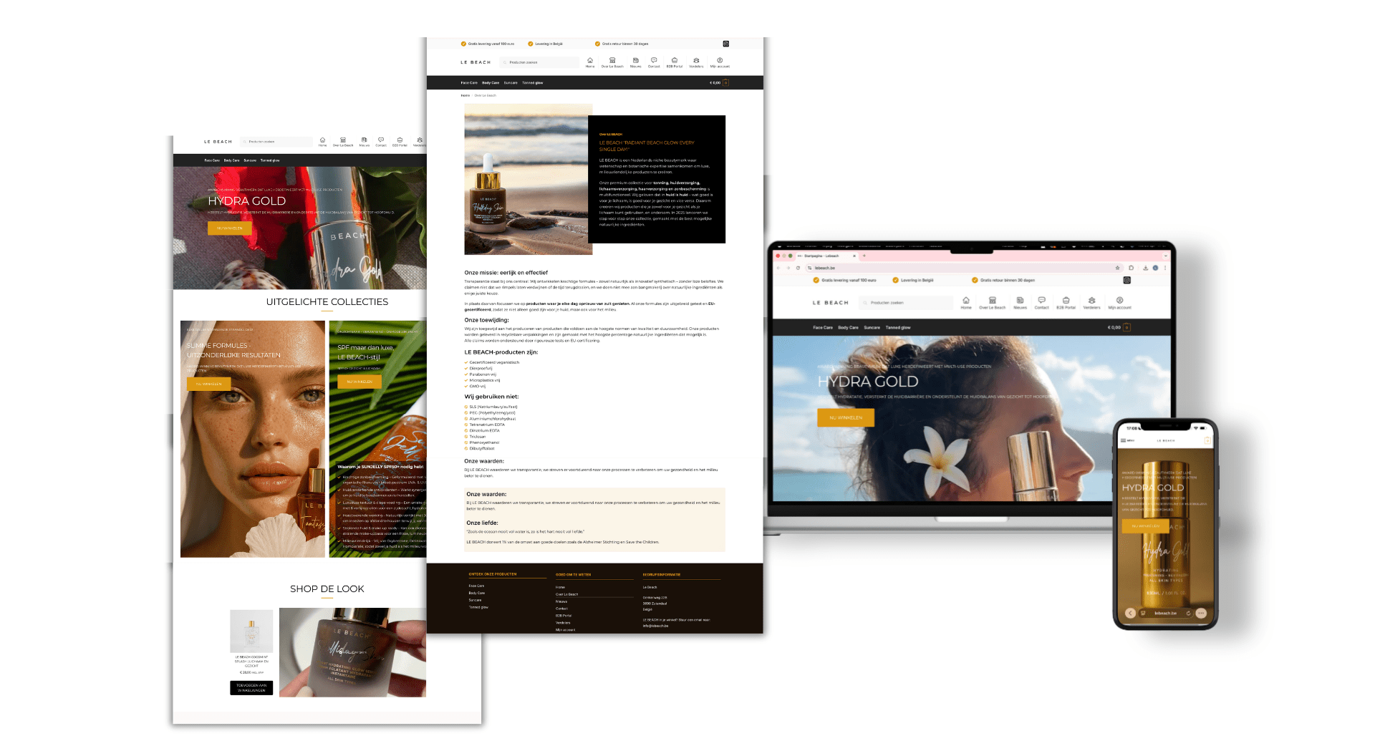Viewport: 1375px width, 736px height.
Task: Select Suncare in the laptop's dark menu bar
Action: (x=872, y=327)
